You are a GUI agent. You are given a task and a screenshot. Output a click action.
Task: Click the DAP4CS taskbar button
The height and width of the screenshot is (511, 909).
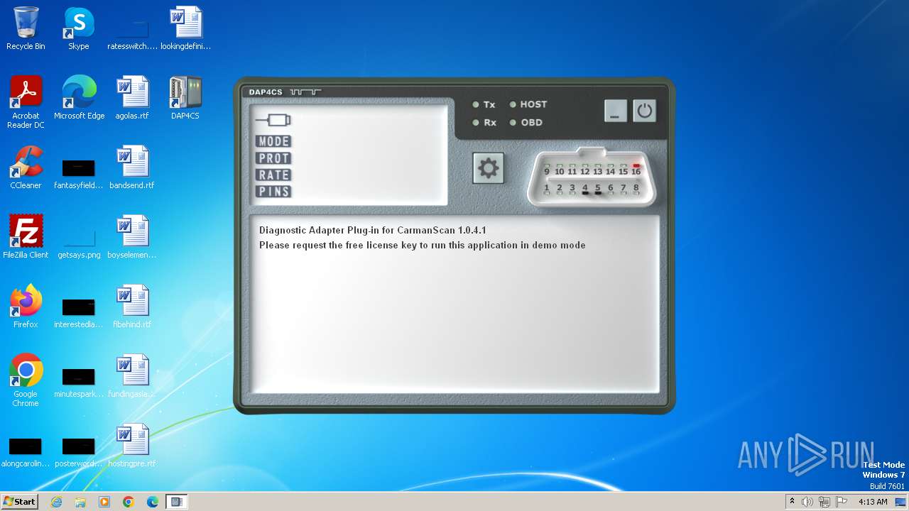[177, 502]
